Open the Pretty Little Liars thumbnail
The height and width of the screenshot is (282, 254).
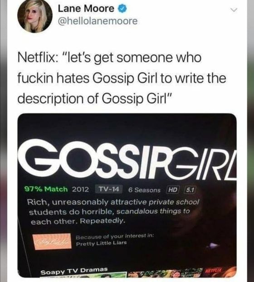point(52,241)
